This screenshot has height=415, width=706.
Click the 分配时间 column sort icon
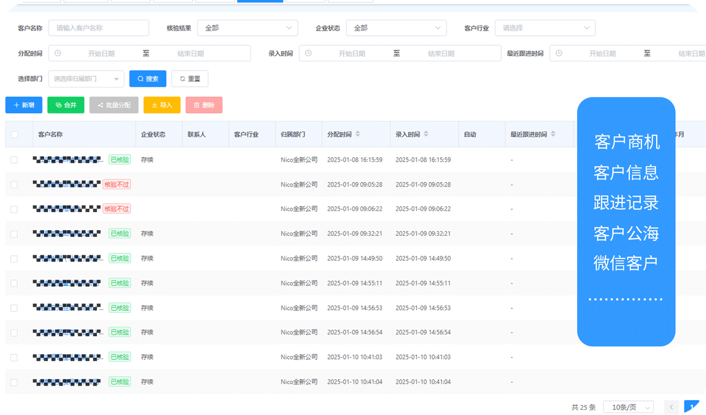(358, 134)
